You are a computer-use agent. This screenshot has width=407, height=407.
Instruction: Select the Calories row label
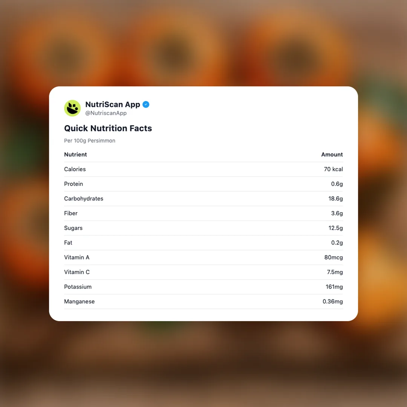75,169
